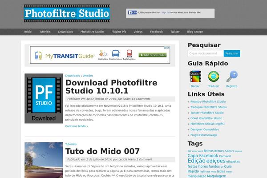Open the Versões category link
The width and height of the screenshot is (267, 178).
[x=88, y=76]
